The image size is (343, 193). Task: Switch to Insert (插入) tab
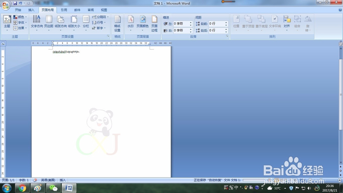tap(31, 10)
